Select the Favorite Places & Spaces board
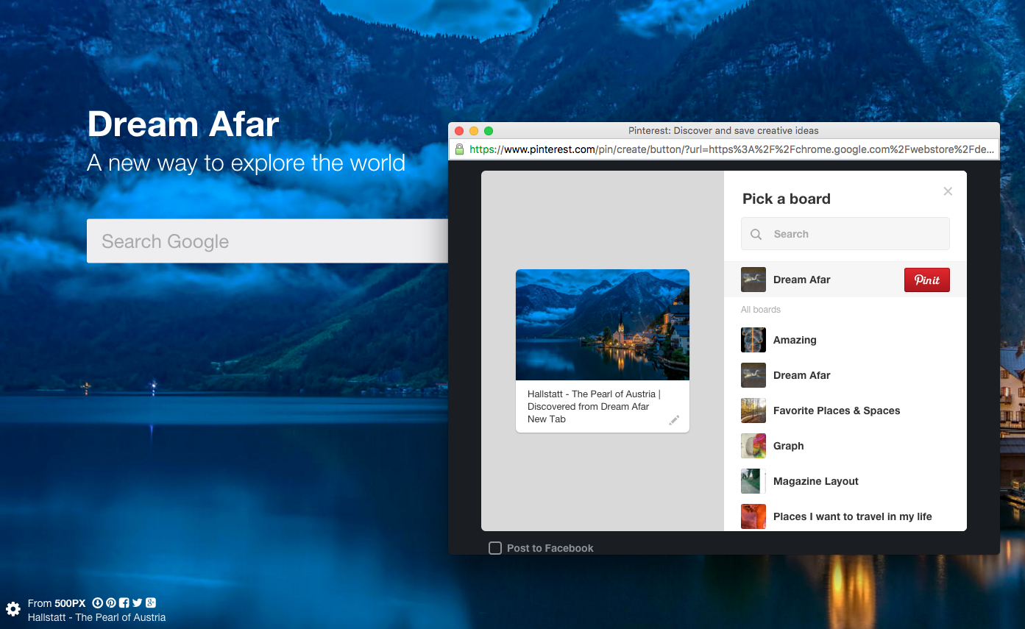 837,411
